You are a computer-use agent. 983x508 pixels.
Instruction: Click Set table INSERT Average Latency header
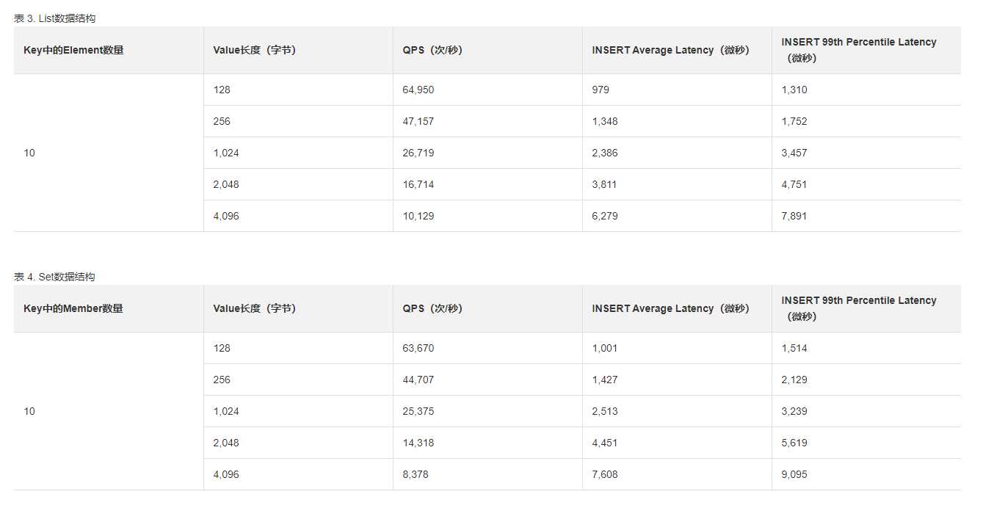(x=670, y=308)
